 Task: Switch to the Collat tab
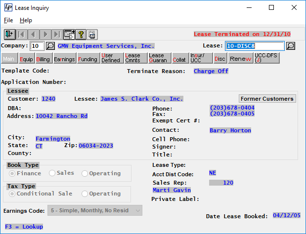[x=180, y=58]
